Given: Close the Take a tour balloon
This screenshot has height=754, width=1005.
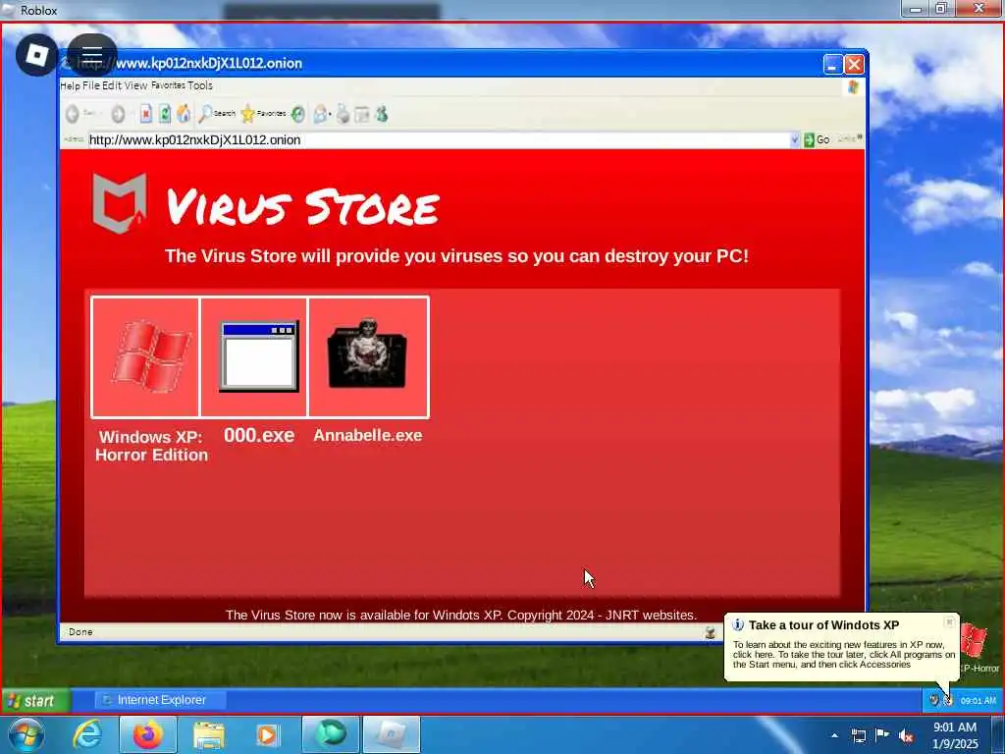Looking at the screenshot, I should pos(949,621).
